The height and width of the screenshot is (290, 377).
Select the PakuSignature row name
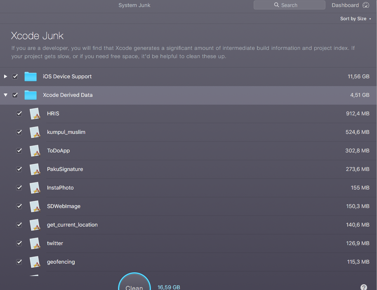[65, 169]
